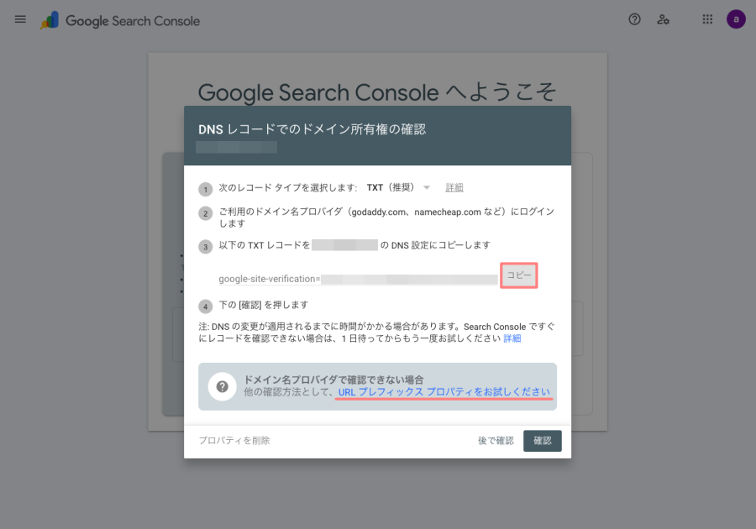Click 後で確認 button
This screenshot has width=756, height=529.
[x=496, y=440]
